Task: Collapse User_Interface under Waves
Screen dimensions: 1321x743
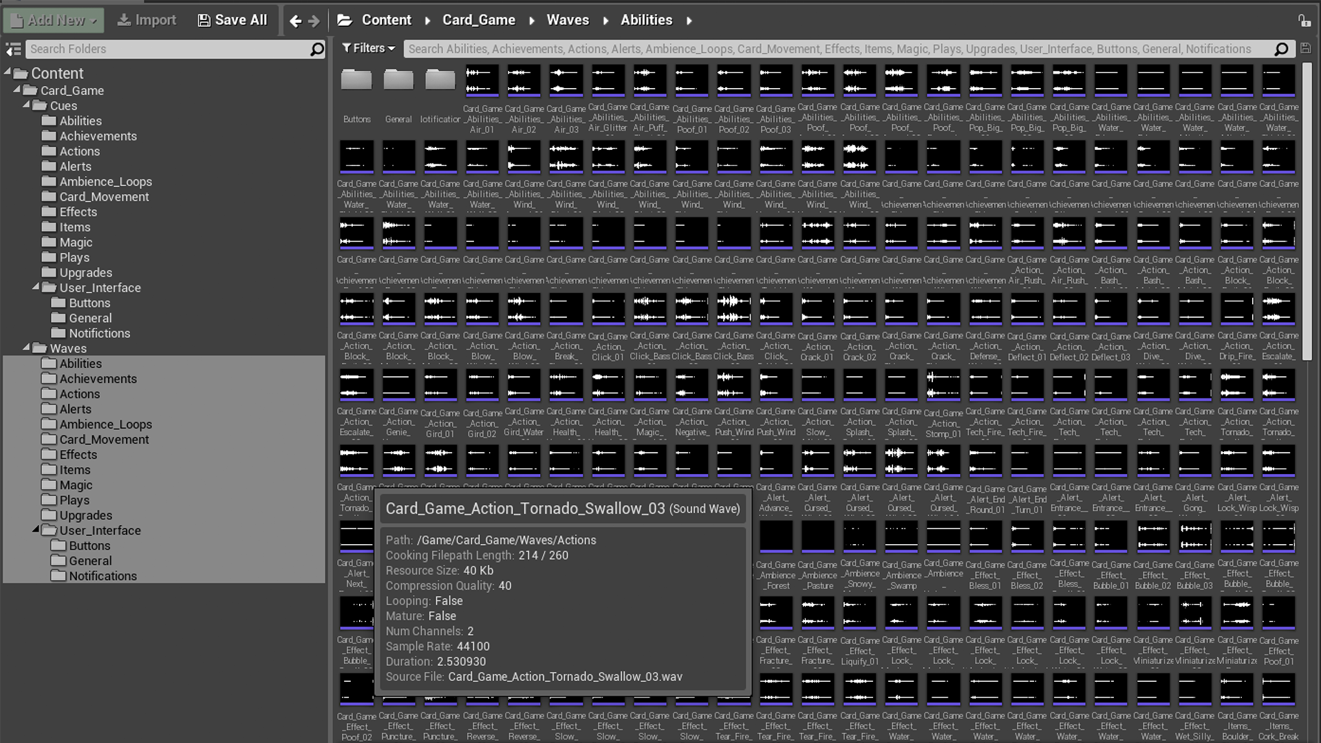Action: click(x=35, y=530)
